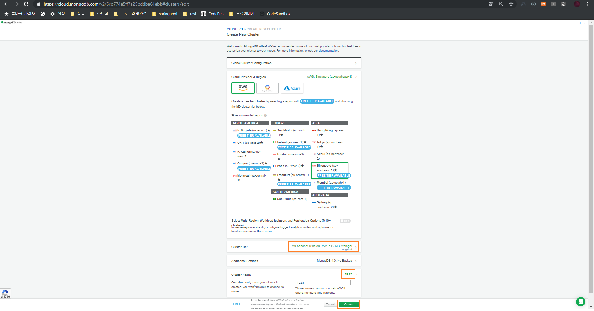Go back to the previous page
Viewport: 594px width, 311px height.
tap(6, 4)
